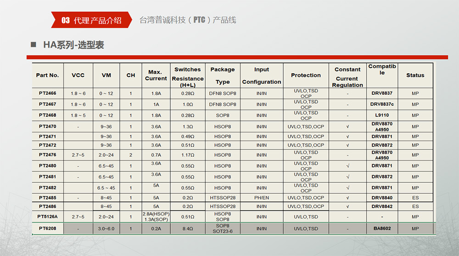Select the title text 台湾普诚科技 (PTC) 产品线
The width and height of the screenshot is (459, 256).
[188, 20]
